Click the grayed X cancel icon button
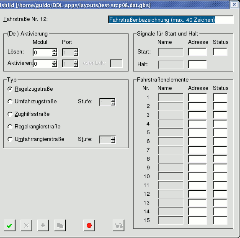The image size is (240, 238). point(26,225)
